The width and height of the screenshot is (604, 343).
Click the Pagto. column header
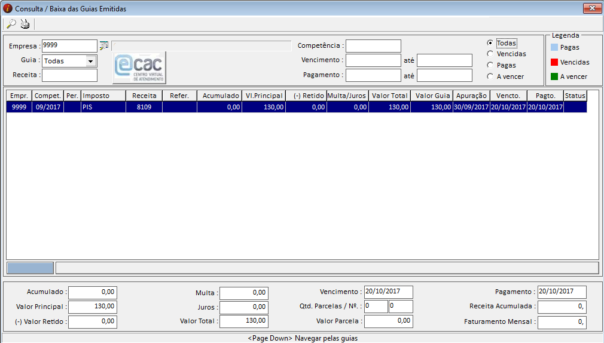pos(545,96)
